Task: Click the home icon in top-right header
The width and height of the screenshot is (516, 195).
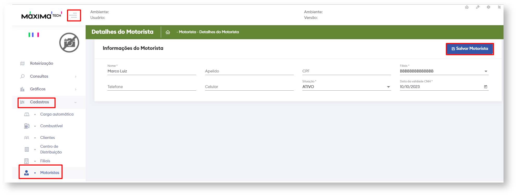Action: point(467,7)
